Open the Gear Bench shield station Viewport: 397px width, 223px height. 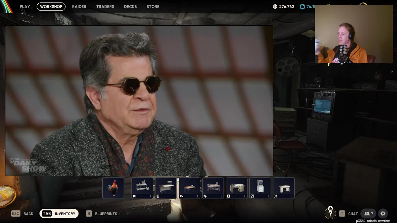tap(166, 188)
